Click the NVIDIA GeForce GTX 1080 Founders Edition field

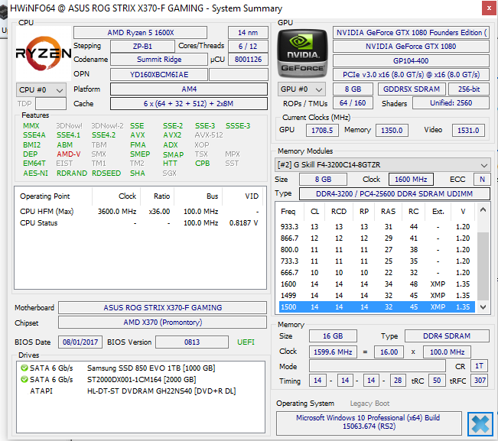point(411,33)
